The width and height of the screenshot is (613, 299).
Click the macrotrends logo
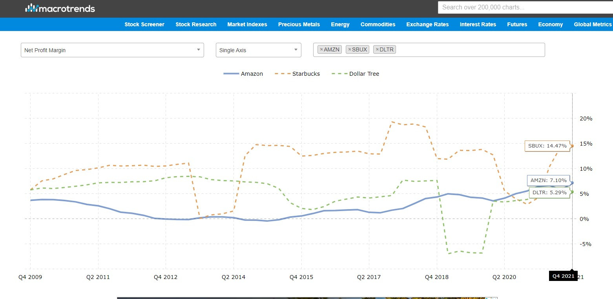coord(60,8)
